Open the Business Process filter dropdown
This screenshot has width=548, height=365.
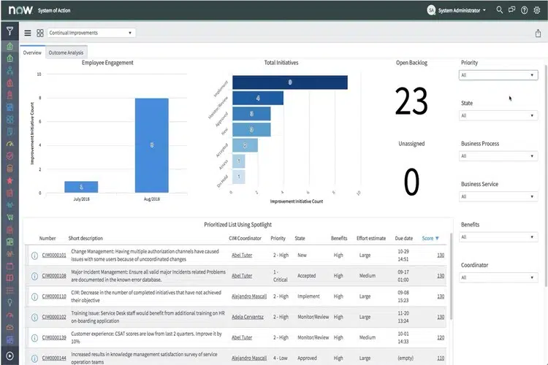pos(499,155)
